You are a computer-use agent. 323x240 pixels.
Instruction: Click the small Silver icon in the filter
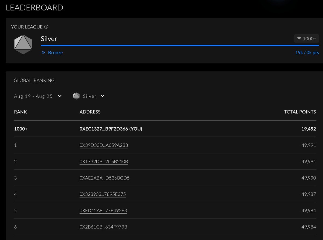pos(76,96)
